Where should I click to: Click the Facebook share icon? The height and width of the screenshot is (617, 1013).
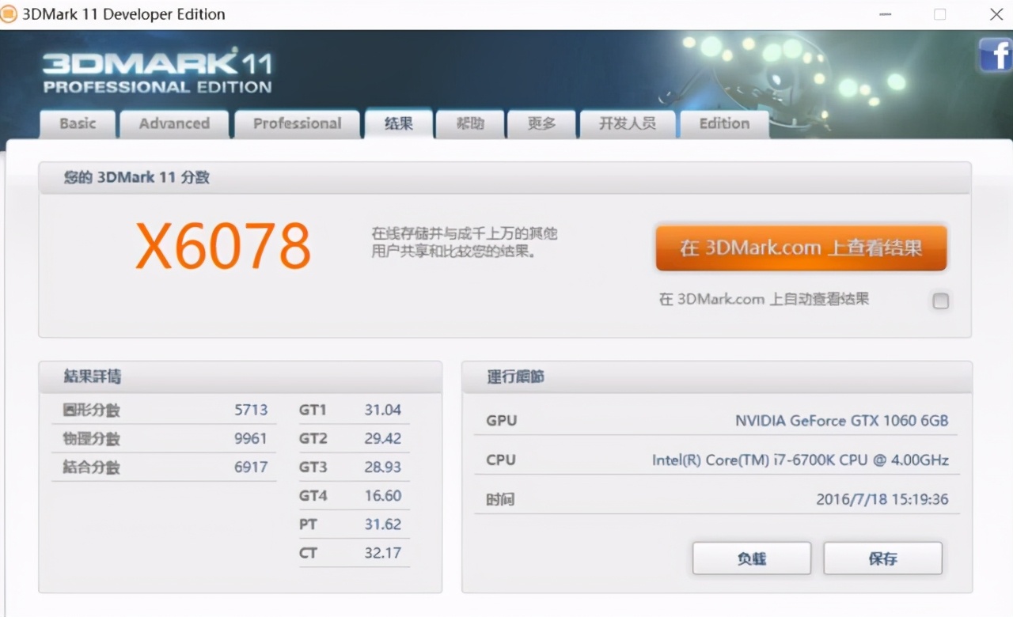995,55
